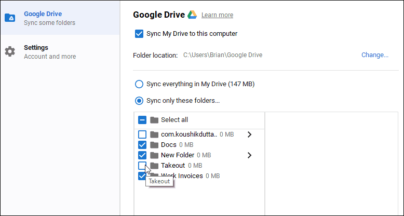The height and width of the screenshot is (216, 404).
Task: Click the Docs folder icon
Action: pyautogui.click(x=154, y=145)
